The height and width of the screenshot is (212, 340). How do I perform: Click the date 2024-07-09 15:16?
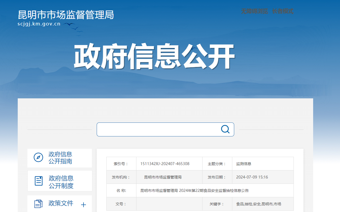(x=252, y=177)
